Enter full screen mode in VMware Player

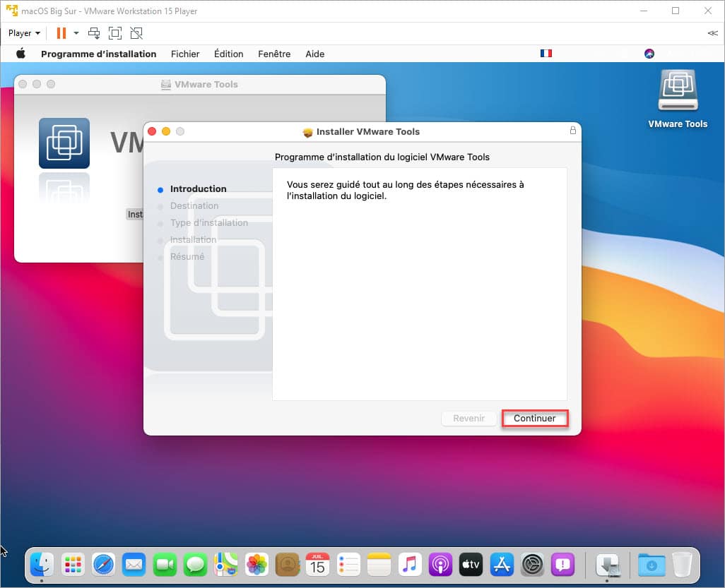[115, 33]
